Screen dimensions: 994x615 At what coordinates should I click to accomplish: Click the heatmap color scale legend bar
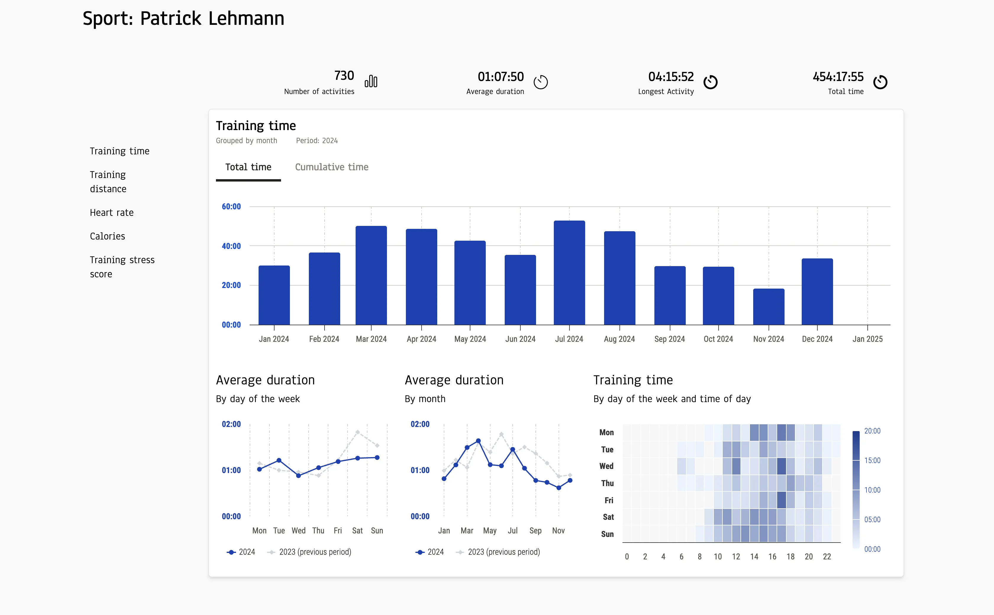pyautogui.click(x=856, y=490)
